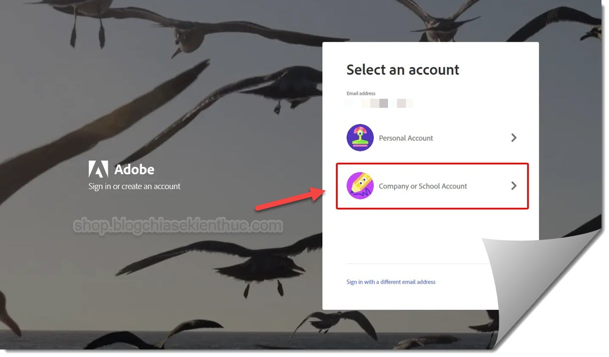Click the Adobe wordmark text
This screenshot has width=609, height=357.
(134, 169)
